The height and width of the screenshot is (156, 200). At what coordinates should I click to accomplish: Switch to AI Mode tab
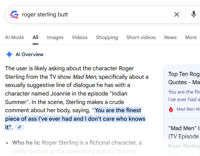pos(15,37)
